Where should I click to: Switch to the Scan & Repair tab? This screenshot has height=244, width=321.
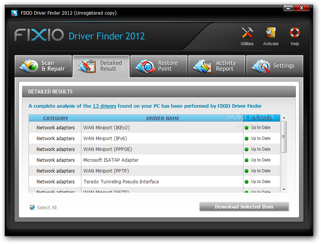click(x=43, y=66)
